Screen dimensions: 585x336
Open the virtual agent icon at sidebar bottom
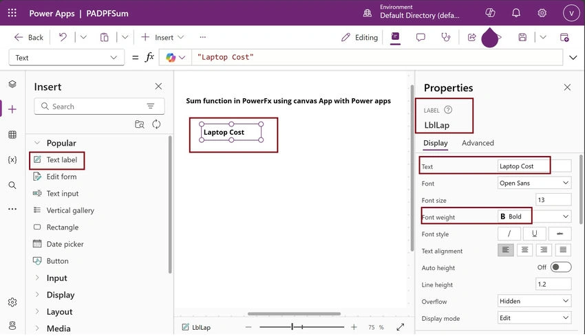tap(12, 326)
